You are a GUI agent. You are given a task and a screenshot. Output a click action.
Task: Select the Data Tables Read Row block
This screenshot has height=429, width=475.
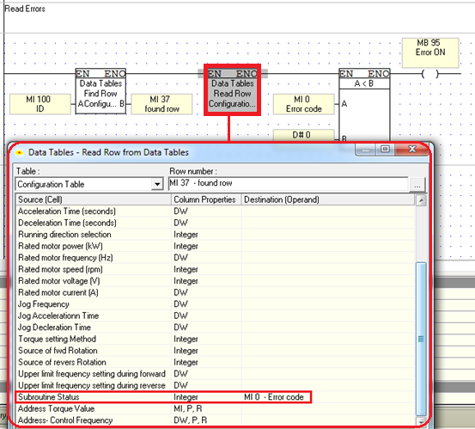point(233,90)
